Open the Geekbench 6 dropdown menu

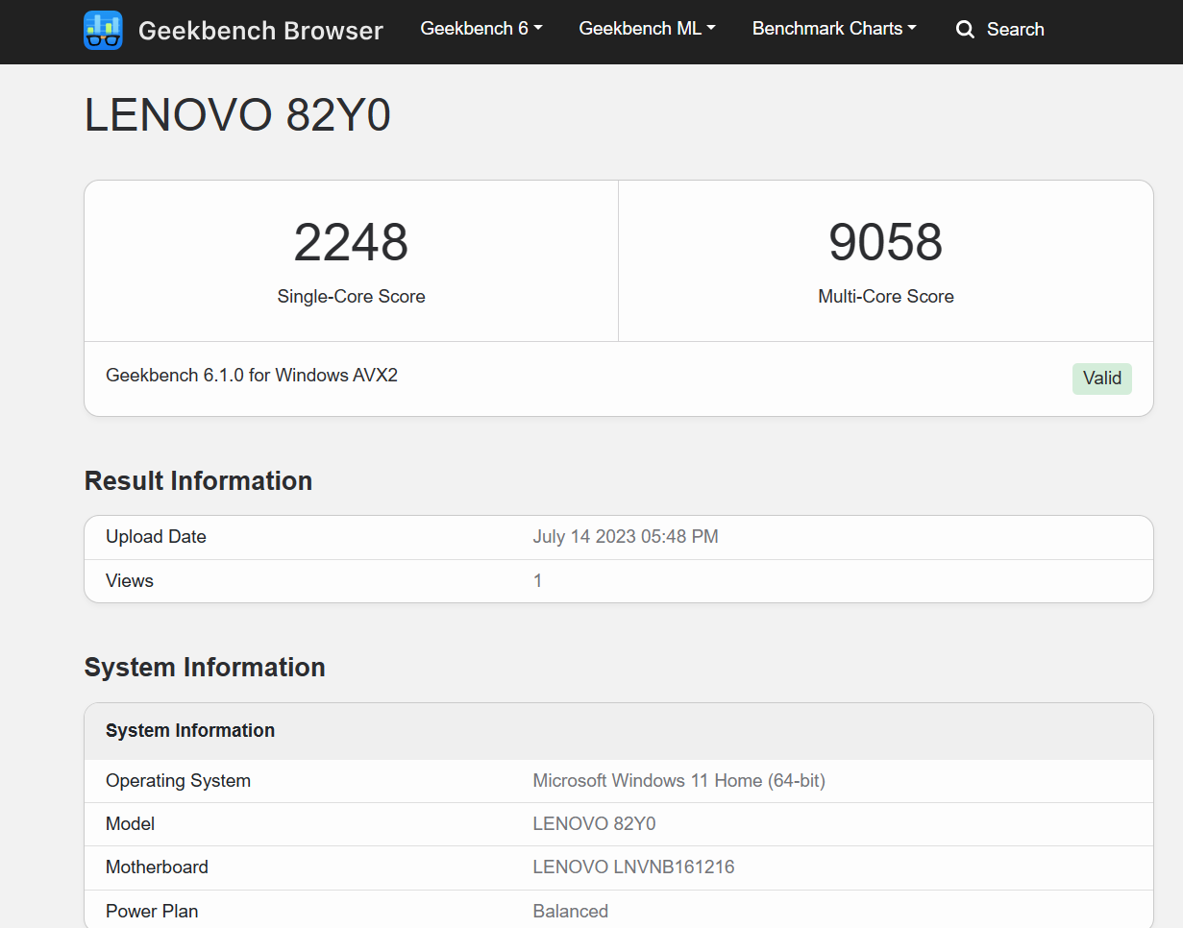[x=481, y=29]
